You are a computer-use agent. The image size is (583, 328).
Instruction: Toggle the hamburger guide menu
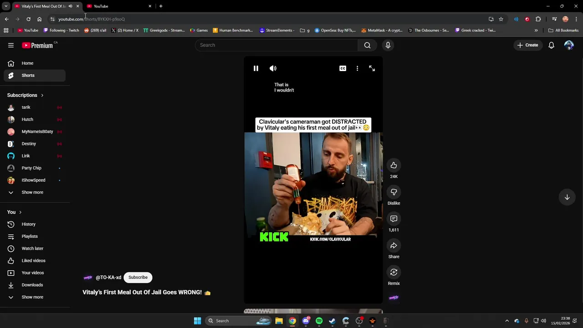click(x=11, y=45)
